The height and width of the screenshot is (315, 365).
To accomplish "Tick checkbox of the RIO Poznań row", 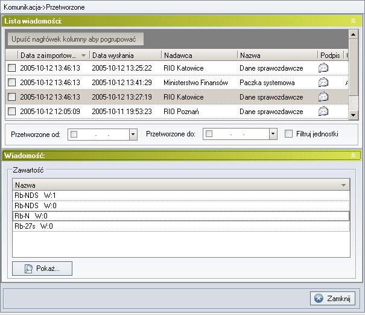I will 11,111.
